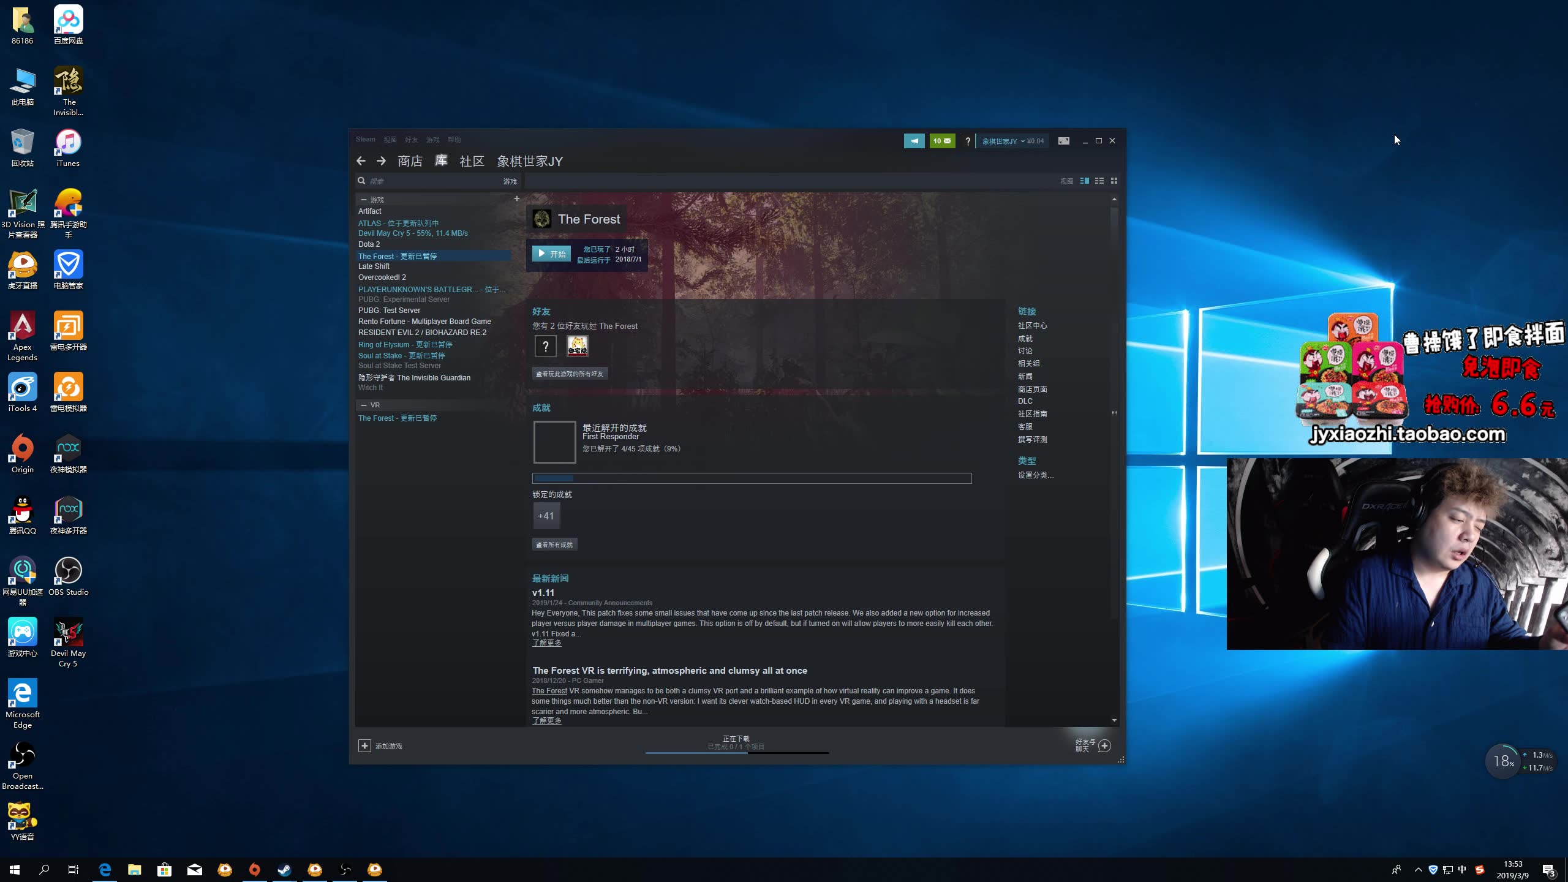Click the download progress bar at bottom
Screen dimensions: 1568x882
[x=737, y=753]
